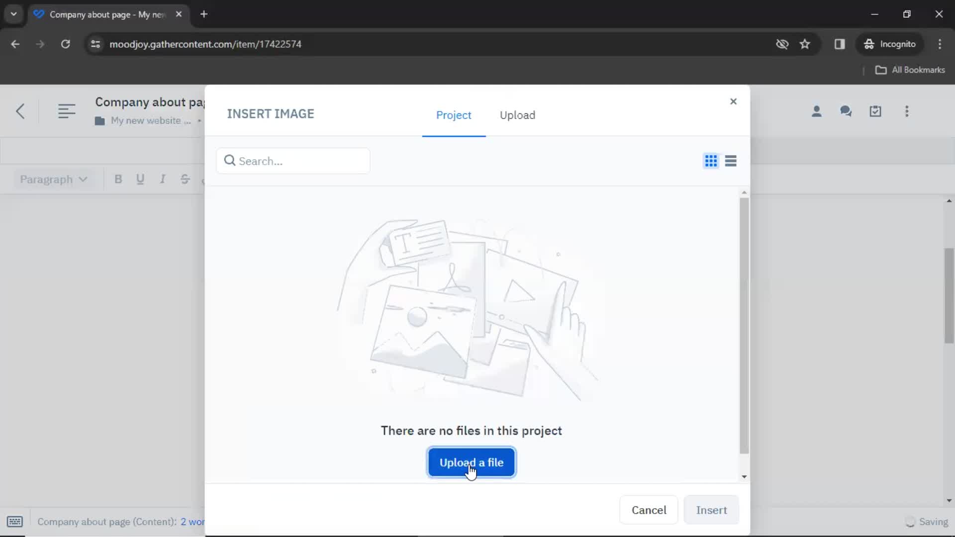The width and height of the screenshot is (955, 537).
Task: Click the navigation back arrow
Action: point(20,111)
